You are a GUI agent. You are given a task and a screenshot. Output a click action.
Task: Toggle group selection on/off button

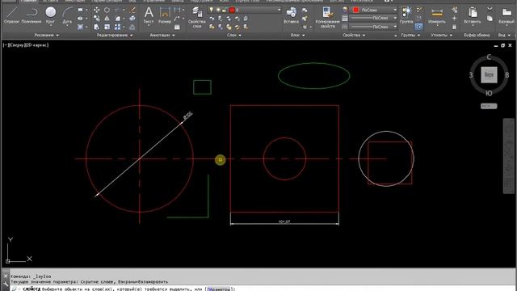[x=418, y=27]
